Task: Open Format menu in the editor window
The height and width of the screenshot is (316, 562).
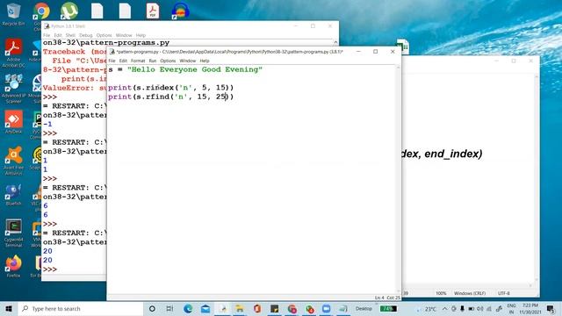Action: 138,61
